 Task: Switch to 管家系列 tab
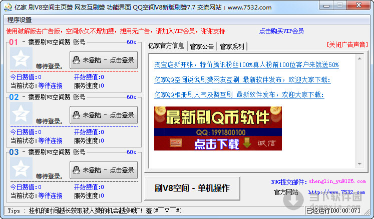click(x=232, y=46)
